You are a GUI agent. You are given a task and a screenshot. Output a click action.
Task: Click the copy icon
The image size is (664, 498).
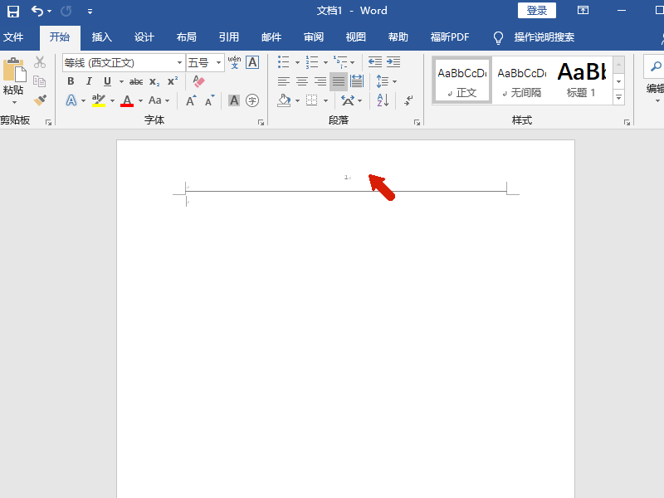pyautogui.click(x=39, y=81)
